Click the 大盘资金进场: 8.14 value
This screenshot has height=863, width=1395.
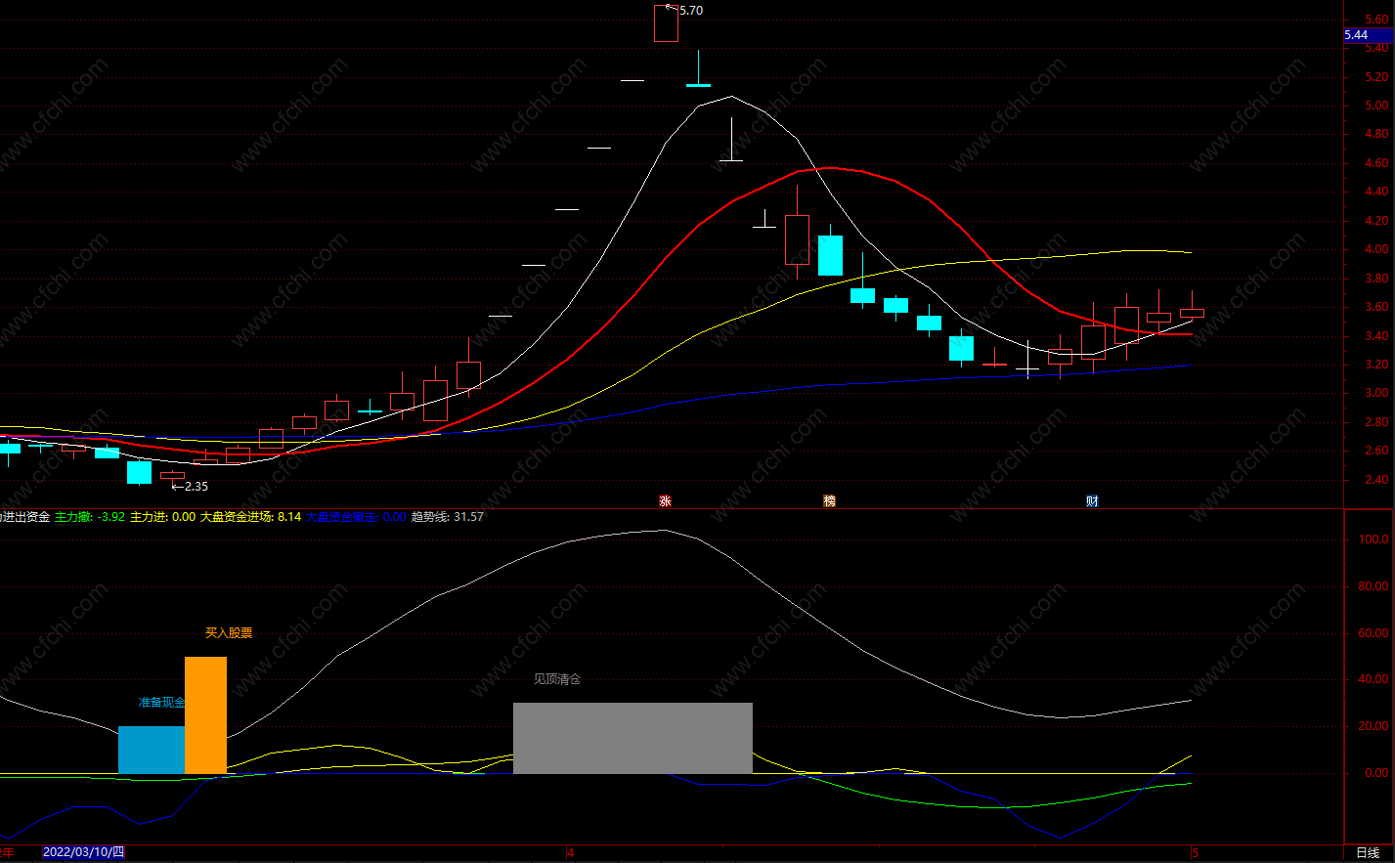coord(250,517)
